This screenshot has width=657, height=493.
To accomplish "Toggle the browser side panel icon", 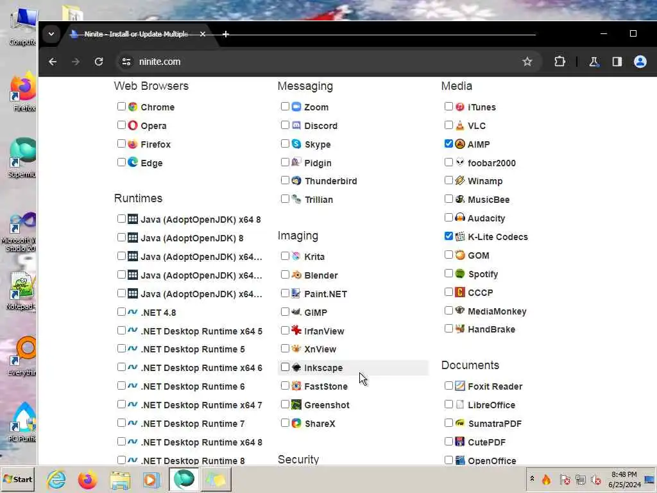I will (x=617, y=62).
